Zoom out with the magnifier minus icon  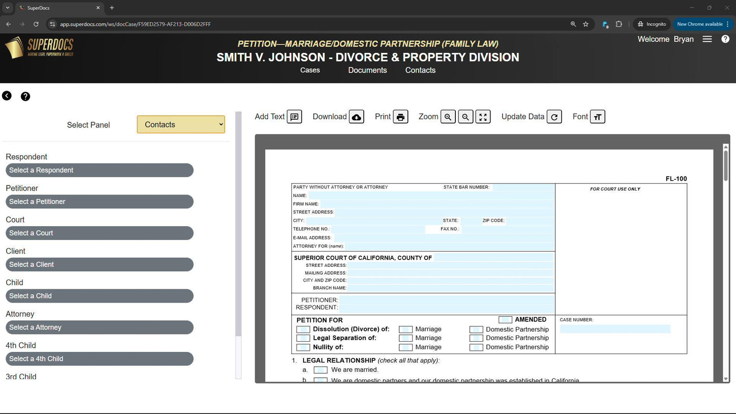coord(466,117)
